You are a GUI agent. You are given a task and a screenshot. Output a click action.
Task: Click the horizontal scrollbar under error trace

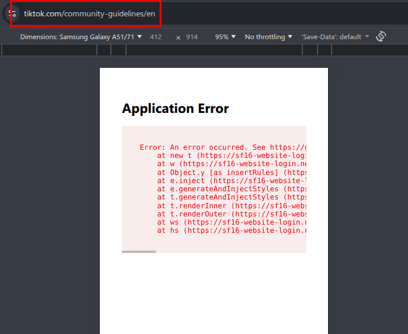pos(139,252)
